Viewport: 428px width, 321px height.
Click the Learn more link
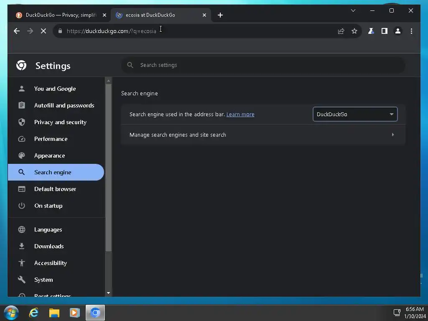240,115
